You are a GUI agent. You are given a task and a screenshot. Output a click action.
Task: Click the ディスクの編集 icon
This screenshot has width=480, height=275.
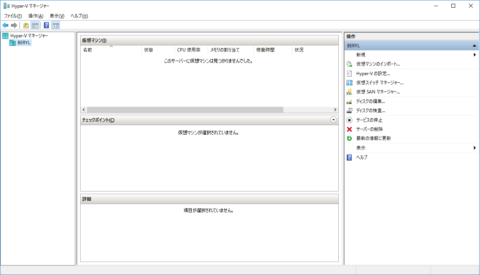tap(349, 101)
